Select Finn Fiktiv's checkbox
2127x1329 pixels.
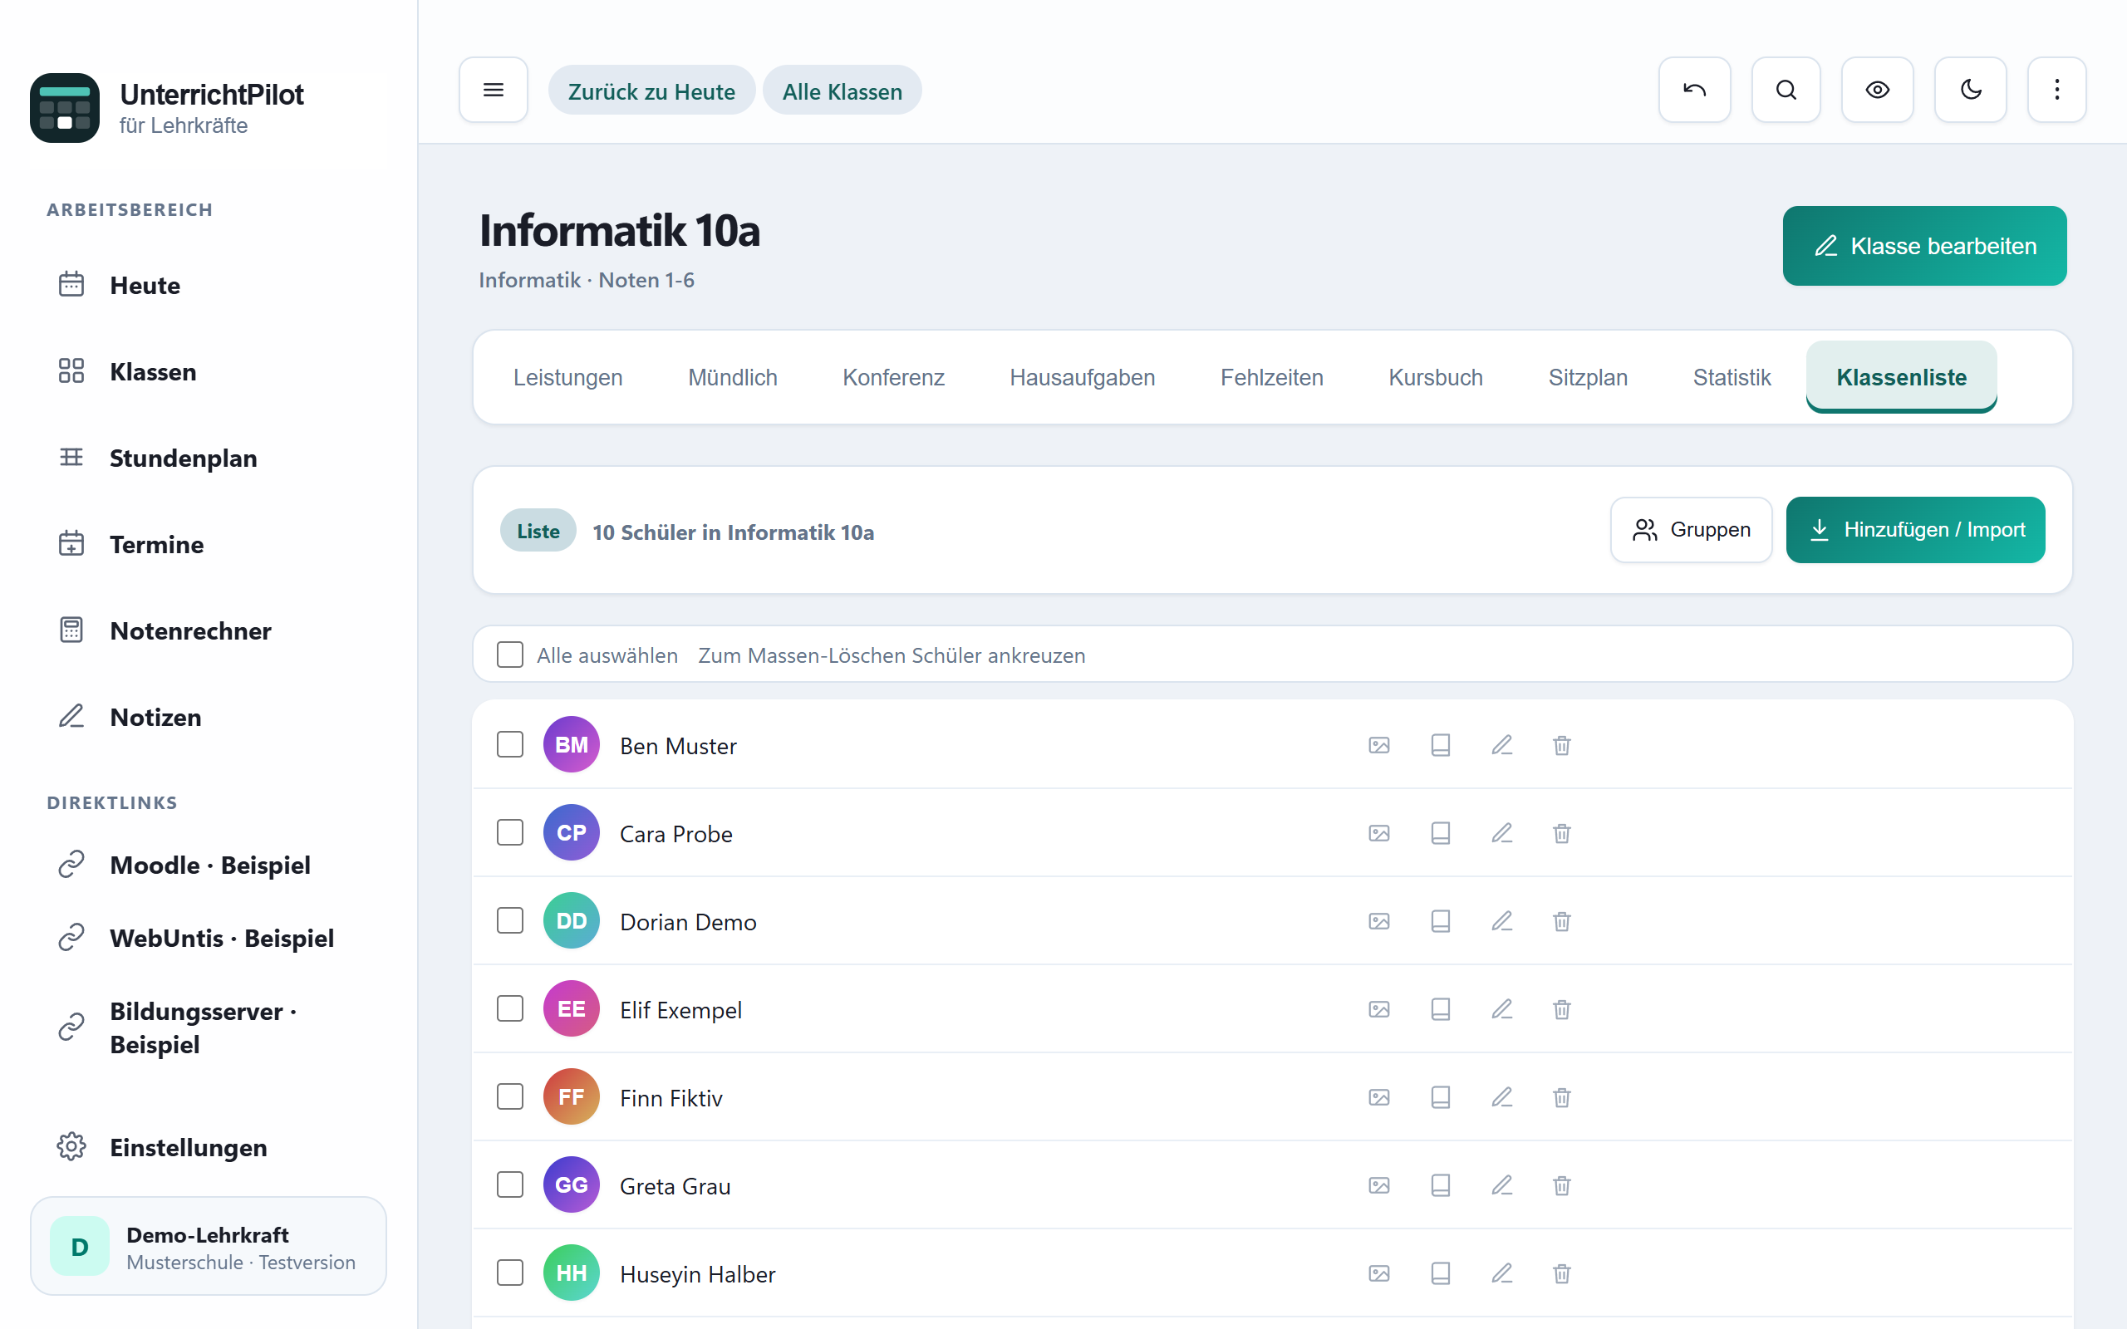pos(510,1097)
